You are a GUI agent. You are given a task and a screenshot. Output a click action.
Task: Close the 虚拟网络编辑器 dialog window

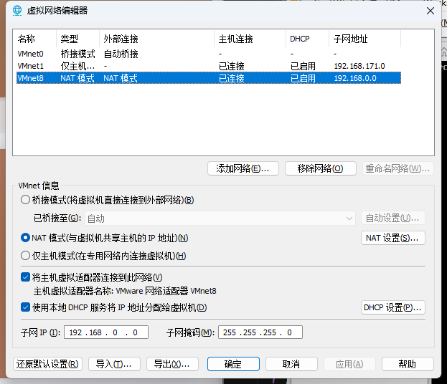coord(430,11)
